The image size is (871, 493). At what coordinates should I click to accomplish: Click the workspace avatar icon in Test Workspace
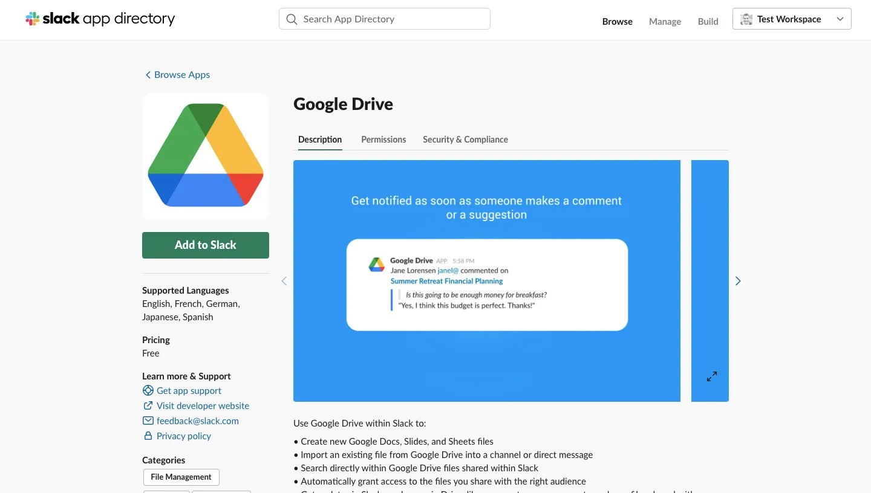point(746,19)
